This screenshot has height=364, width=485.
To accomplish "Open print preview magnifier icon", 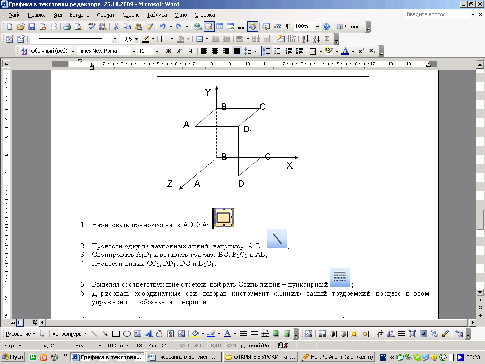I will pos(78,27).
